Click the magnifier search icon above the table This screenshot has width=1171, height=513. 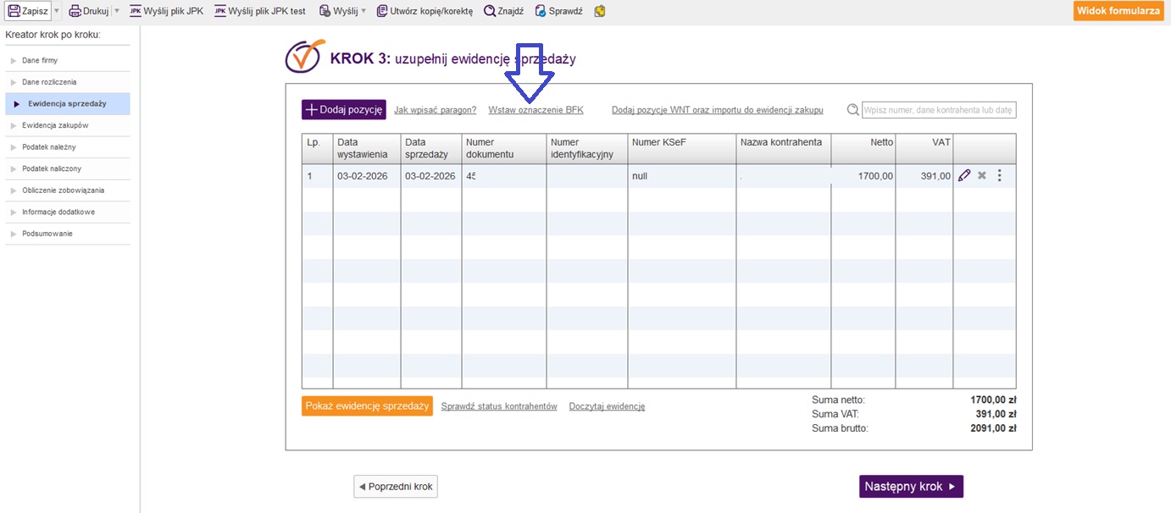pos(853,110)
